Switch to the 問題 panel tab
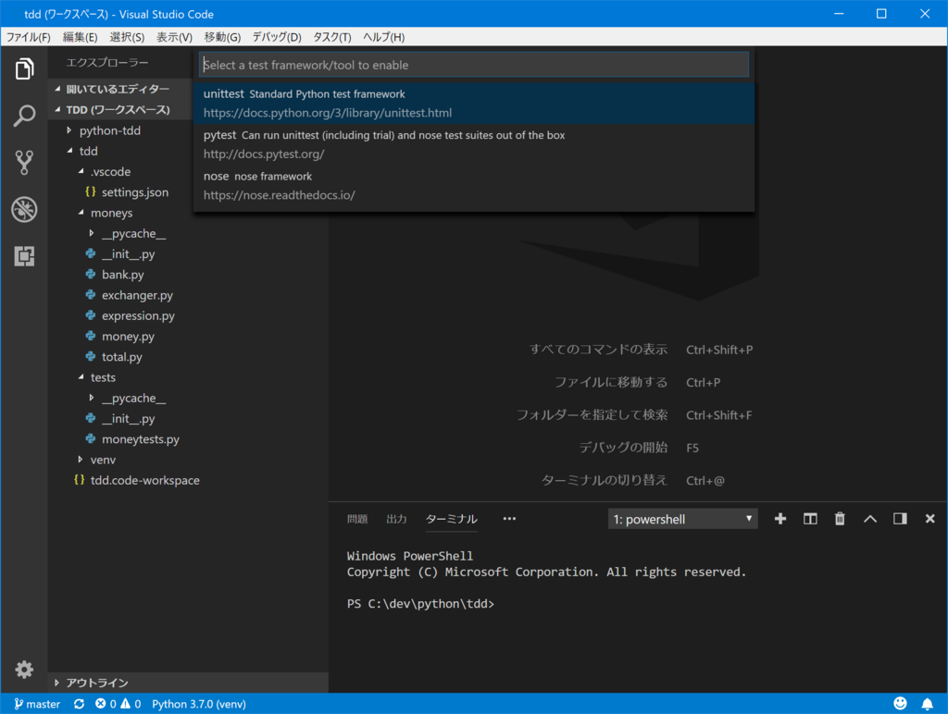 pos(357,519)
